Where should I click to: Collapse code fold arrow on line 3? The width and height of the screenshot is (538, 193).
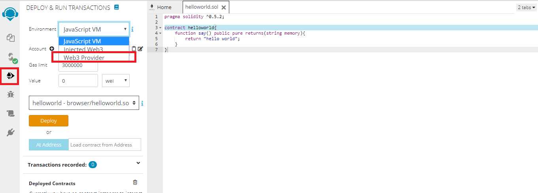click(160, 28)
